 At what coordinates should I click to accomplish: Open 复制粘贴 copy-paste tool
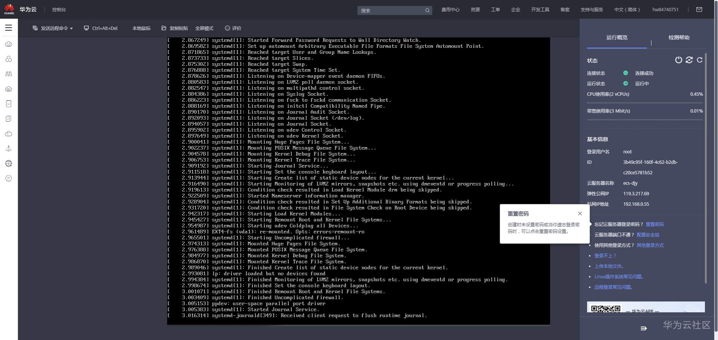click(175, 28)
